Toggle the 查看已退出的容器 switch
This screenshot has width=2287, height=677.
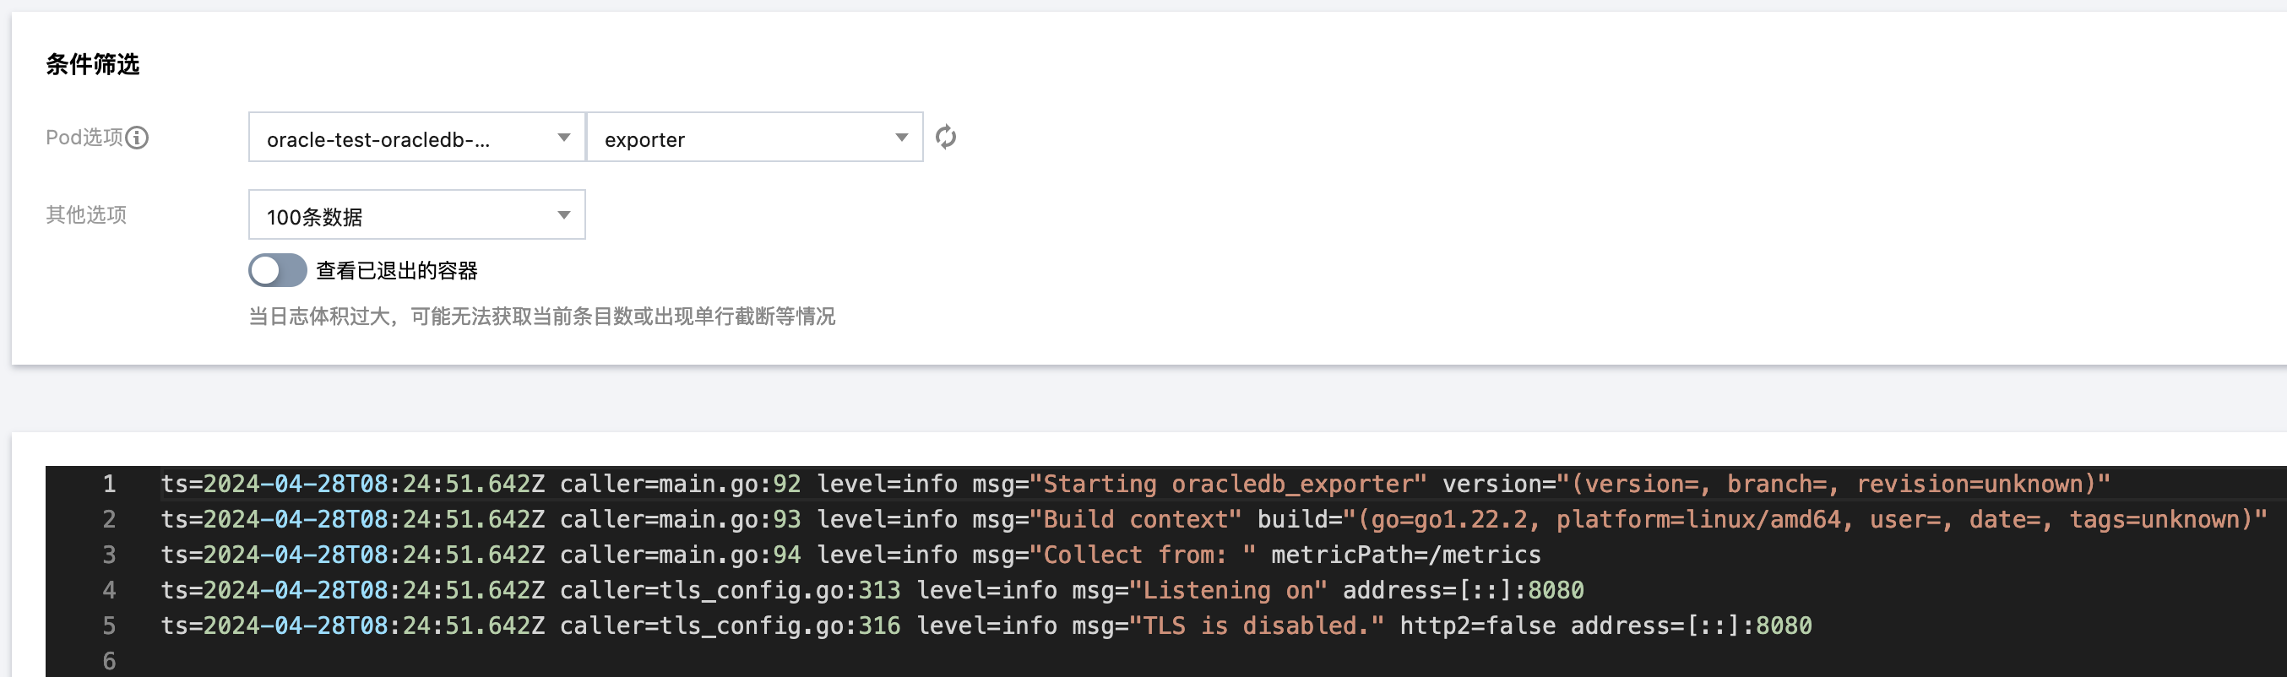point(277,270)
